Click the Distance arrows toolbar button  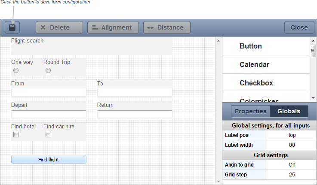point(167,27)
